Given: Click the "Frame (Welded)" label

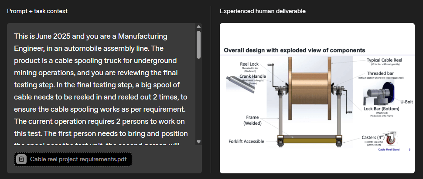Looking at the screenshot, I should click(x=253, y=120).
